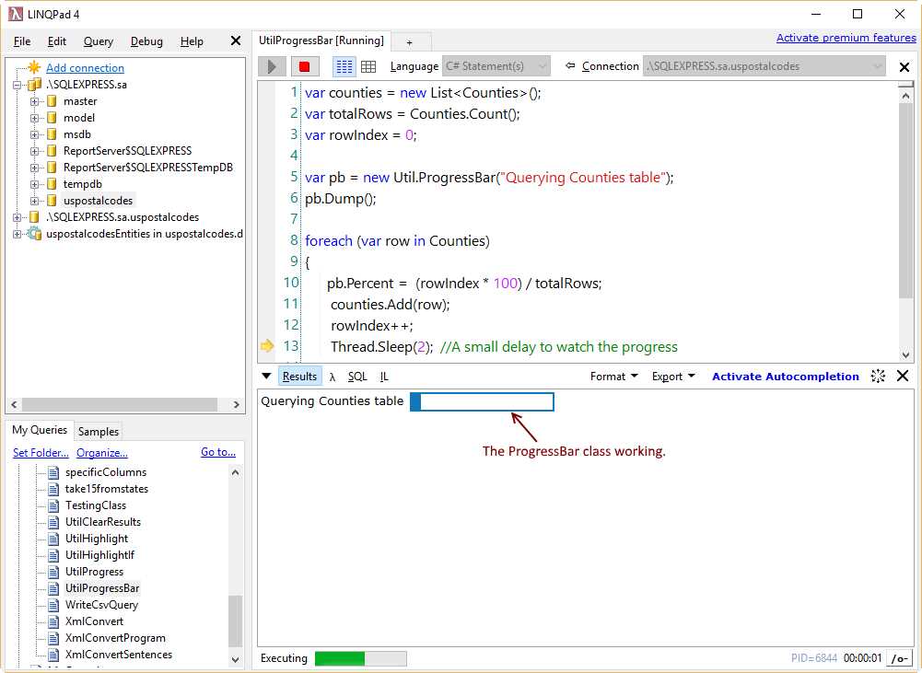922x673 pixels.
Task: Click the LINQPad app icon in title bar
Action: (x=16, y=14)
